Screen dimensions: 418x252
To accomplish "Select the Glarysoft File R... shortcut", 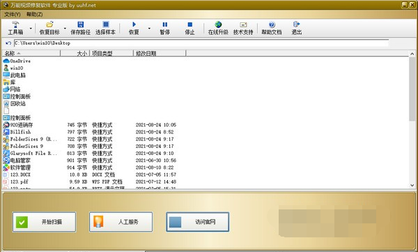I will pyautogui.click(x=30, y=154).
